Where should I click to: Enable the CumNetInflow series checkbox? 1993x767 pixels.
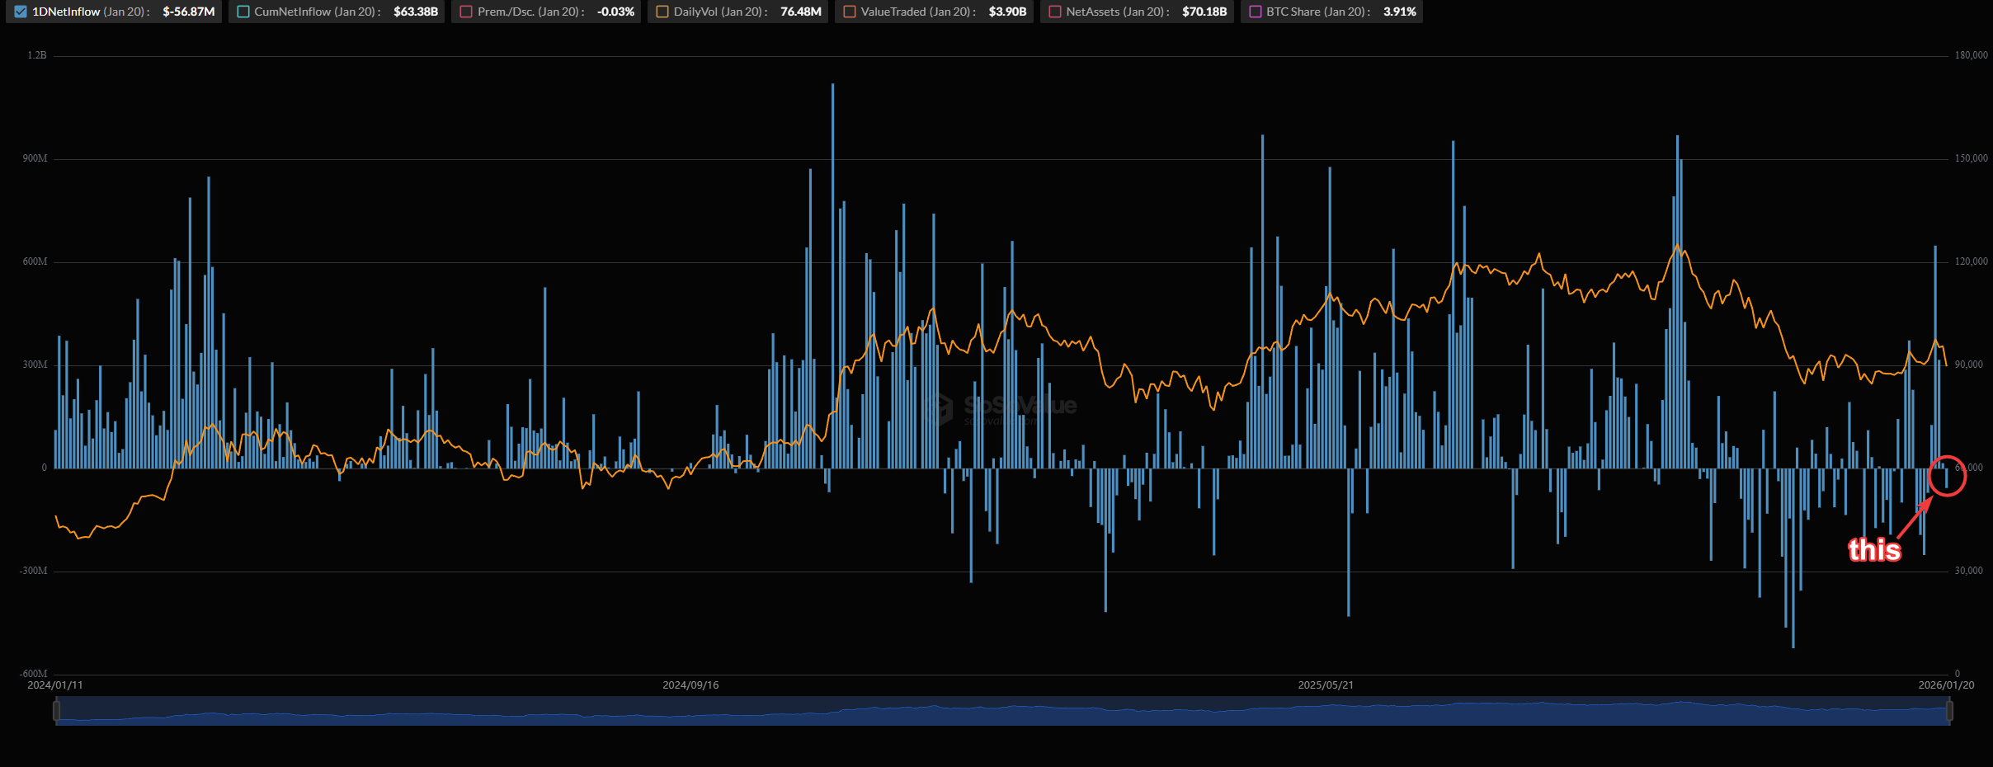tap(243, 12)
